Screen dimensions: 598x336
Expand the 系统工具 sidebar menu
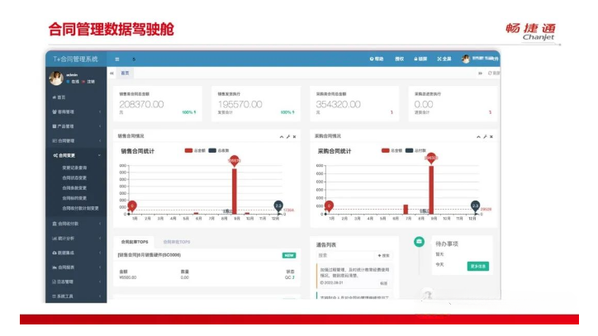pos(76,296)
